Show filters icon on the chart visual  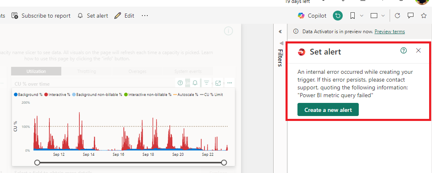coord(206,83)
